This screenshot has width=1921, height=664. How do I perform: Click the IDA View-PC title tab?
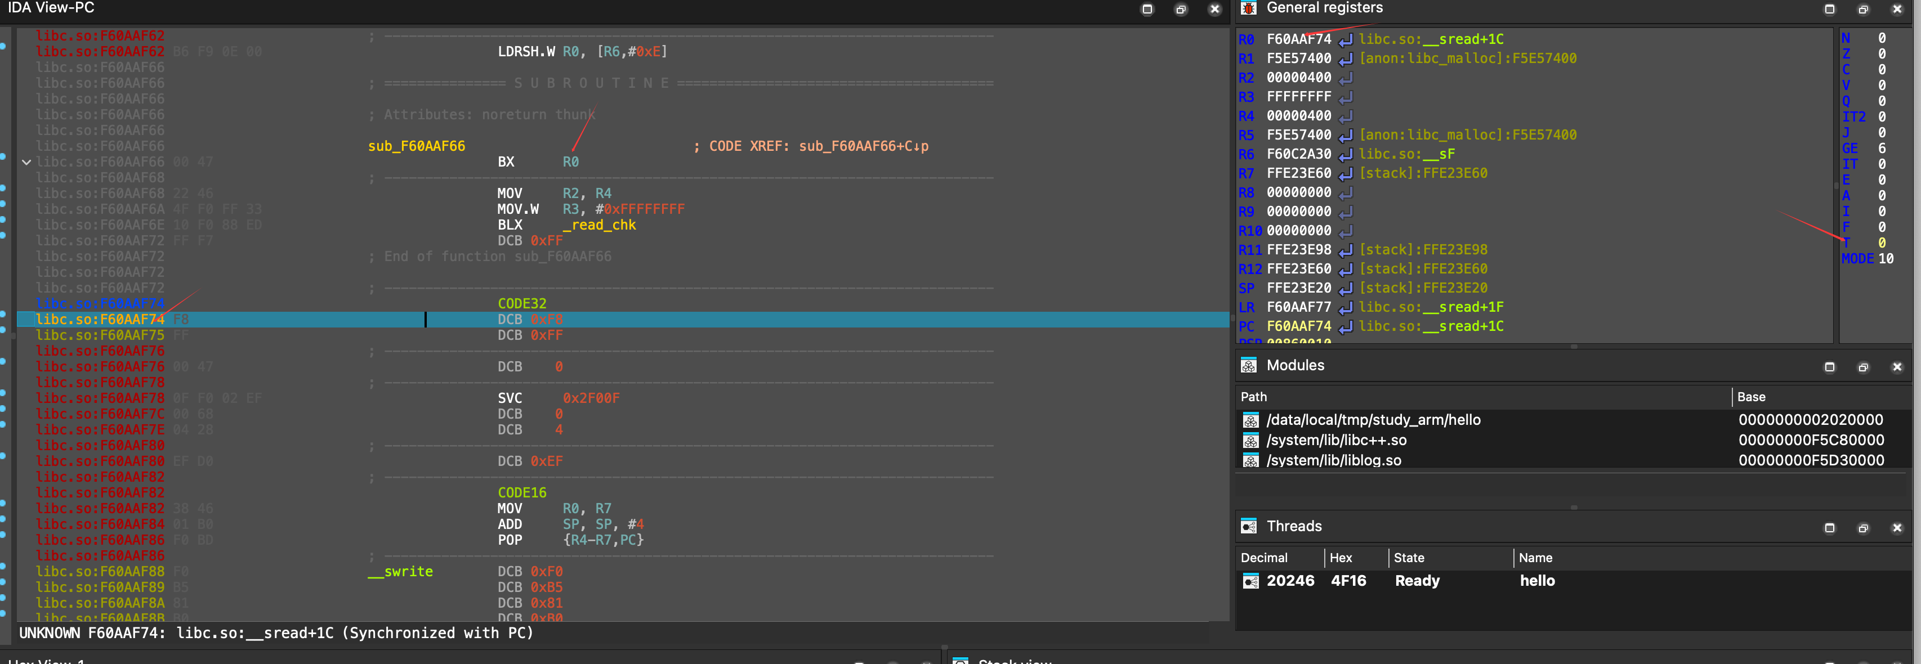[x=51, y=8]
